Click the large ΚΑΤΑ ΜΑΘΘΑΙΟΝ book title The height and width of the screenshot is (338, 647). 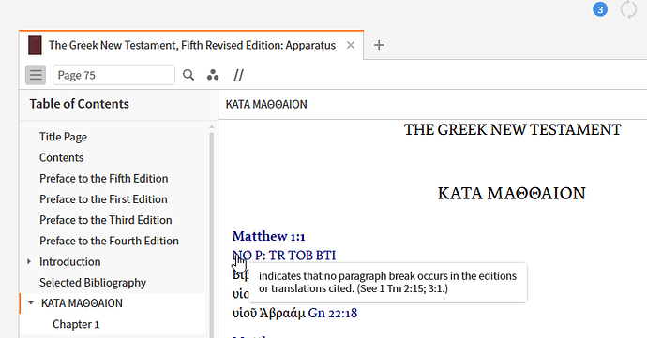click(x=512, y=193)
